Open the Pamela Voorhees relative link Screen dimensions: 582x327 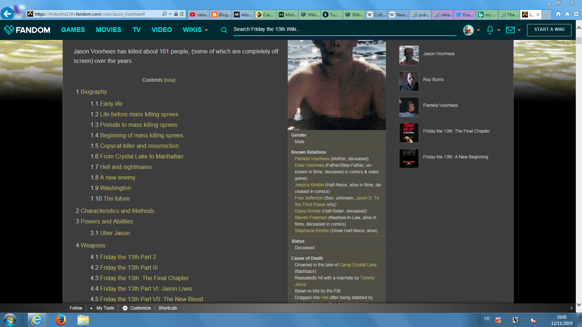coord(312,159)
